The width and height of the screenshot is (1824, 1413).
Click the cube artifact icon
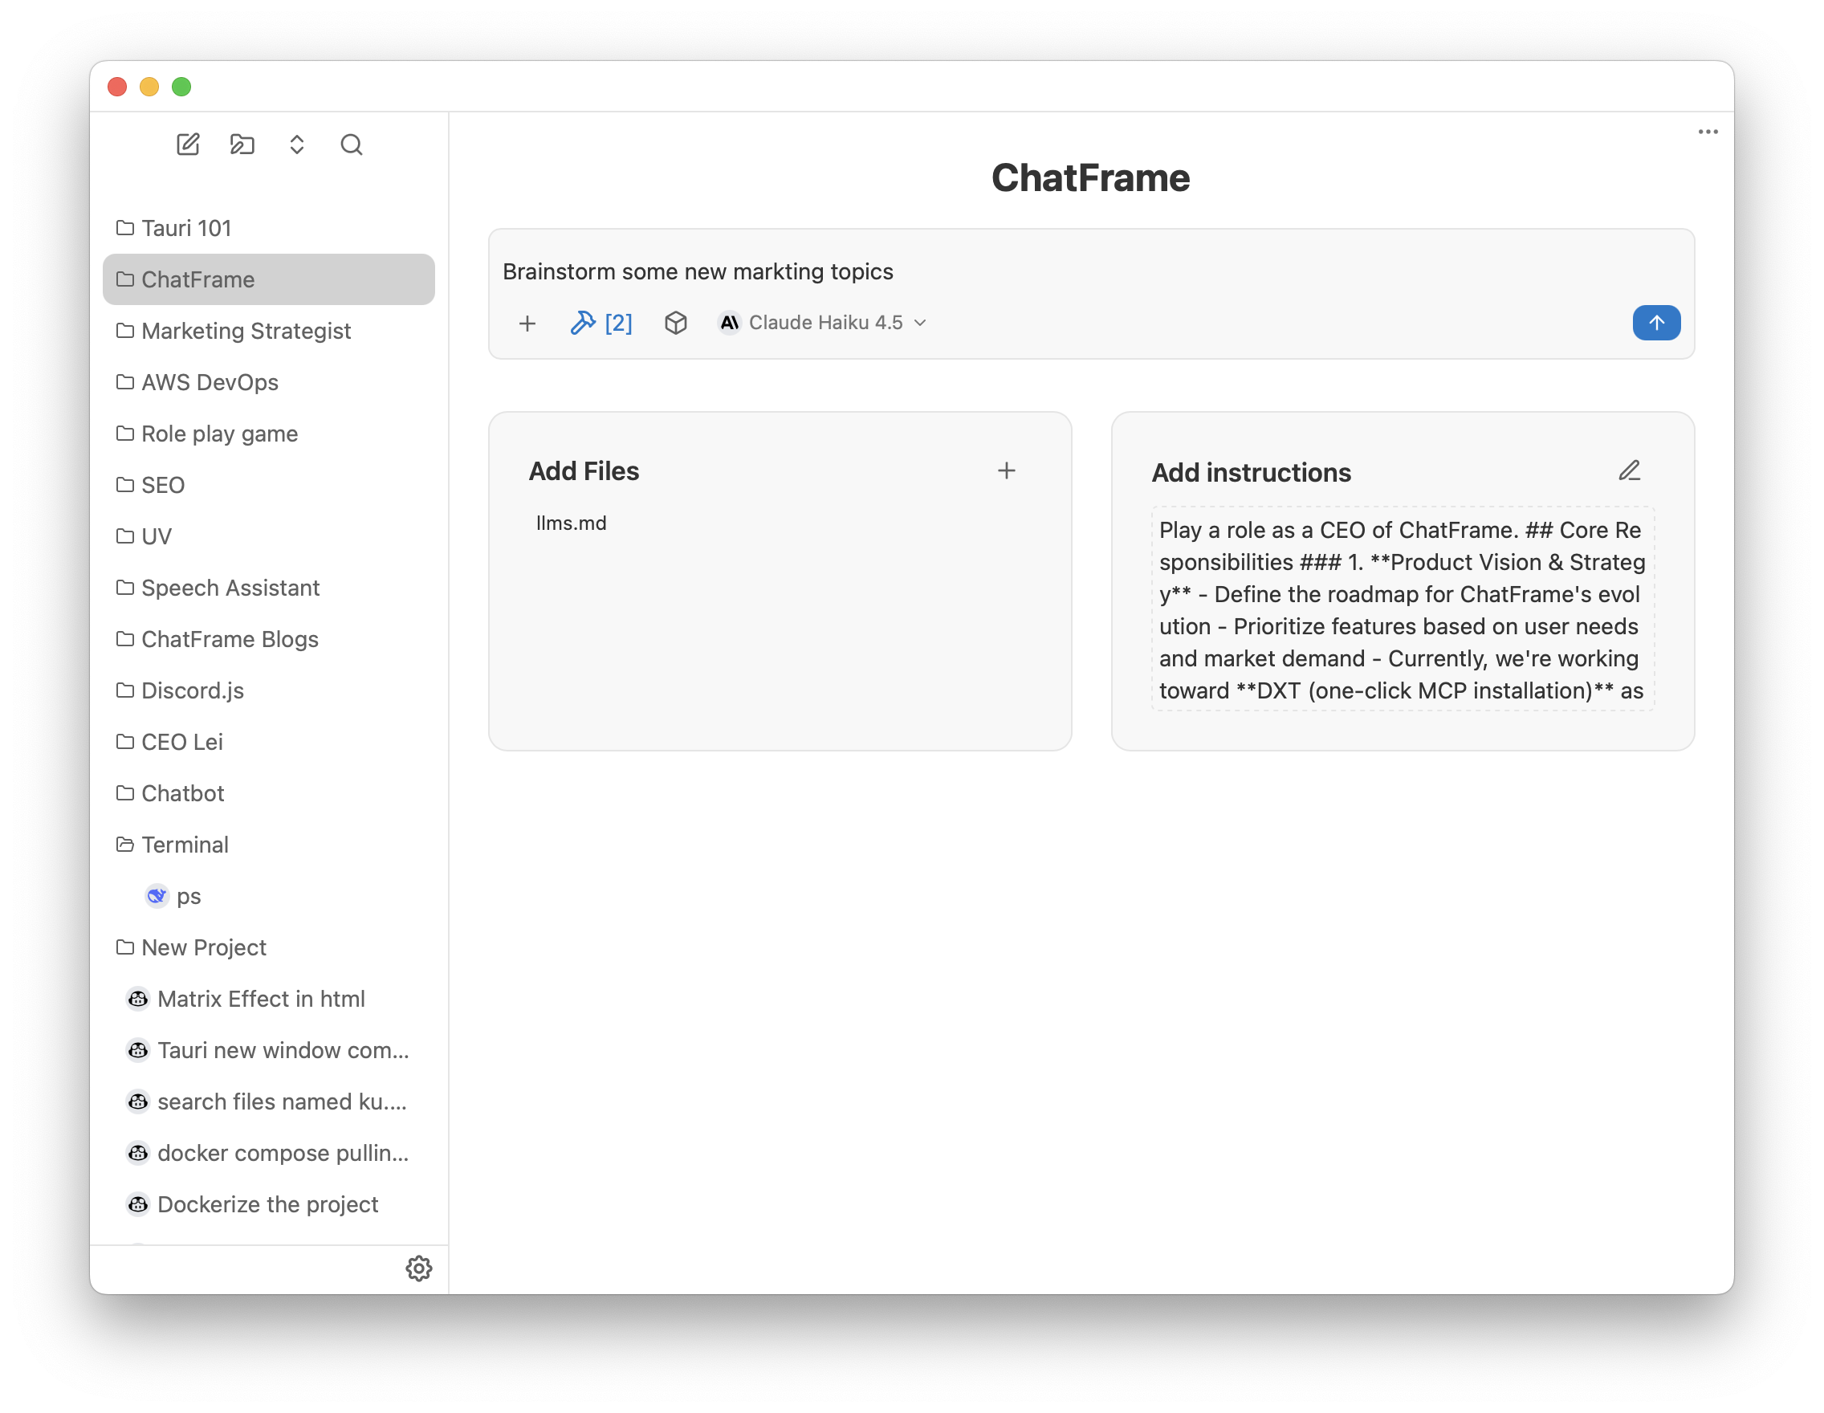pyautogui.click(x=676, y=324)
